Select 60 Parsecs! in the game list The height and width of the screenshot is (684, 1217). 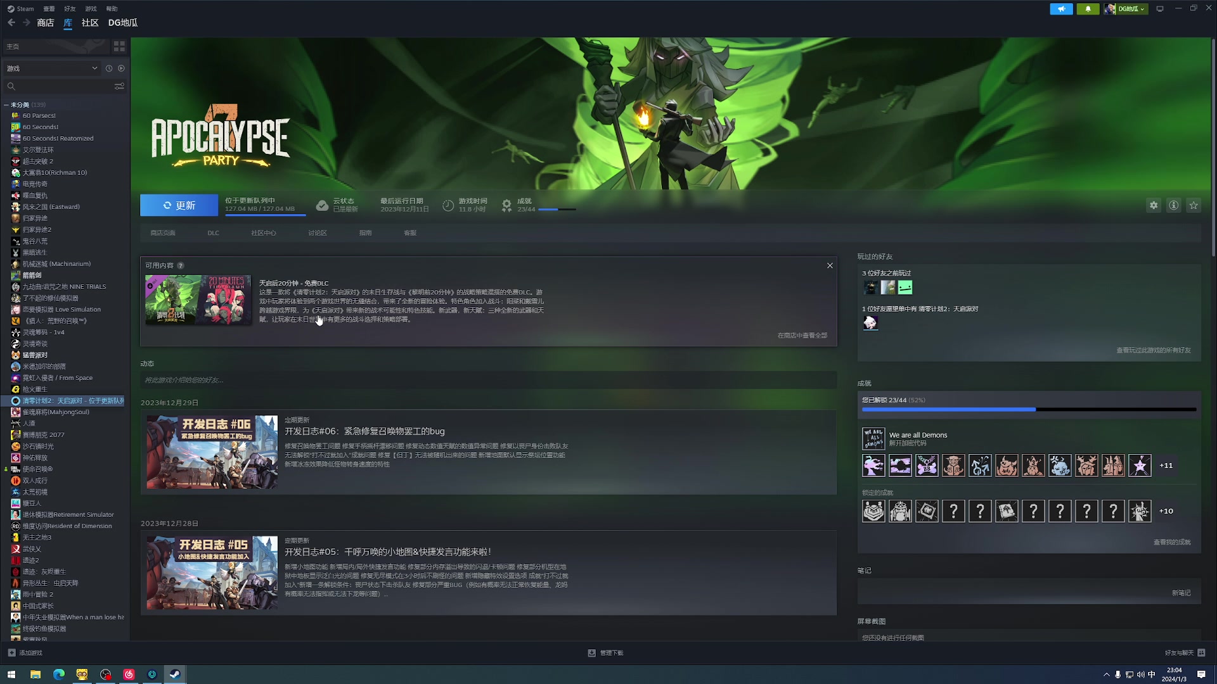pyautogui.click(x=39, y=116)
